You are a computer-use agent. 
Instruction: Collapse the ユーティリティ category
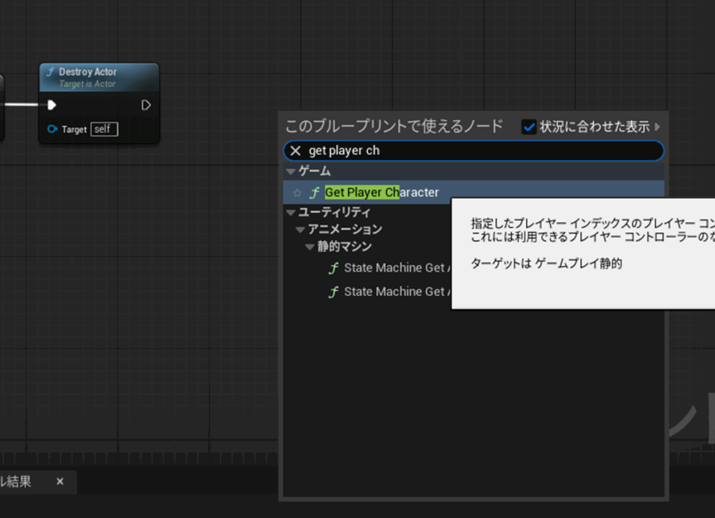tap(291, 212)
